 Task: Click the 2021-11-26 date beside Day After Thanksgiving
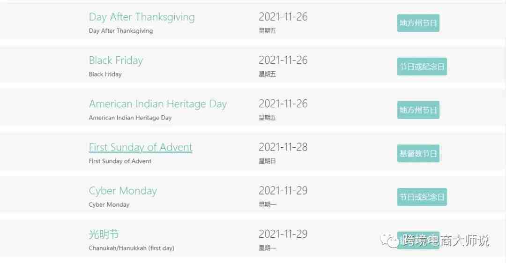[283, 17]
